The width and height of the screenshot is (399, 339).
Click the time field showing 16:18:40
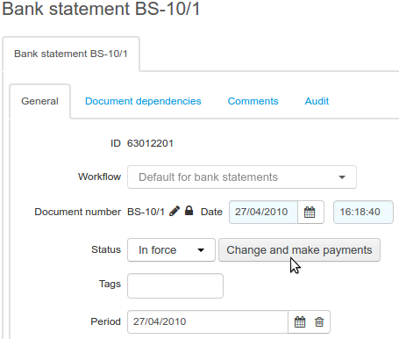click(x=363, y=212)
